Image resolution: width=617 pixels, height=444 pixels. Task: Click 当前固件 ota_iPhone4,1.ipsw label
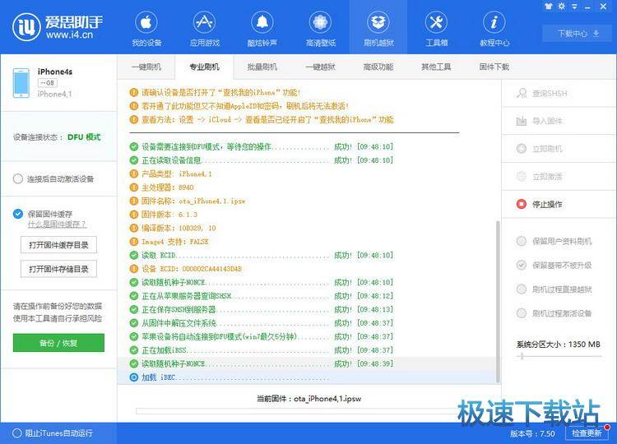308,399
